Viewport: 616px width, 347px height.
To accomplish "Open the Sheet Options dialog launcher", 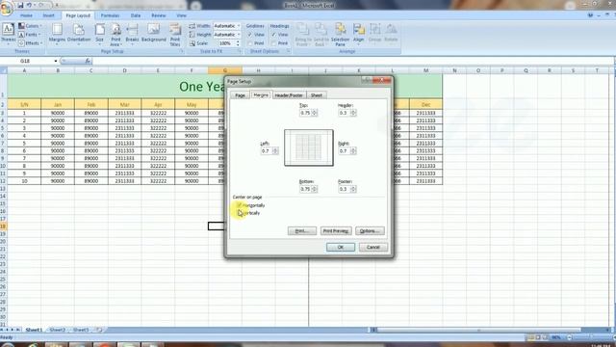I will tap(288, 51).
